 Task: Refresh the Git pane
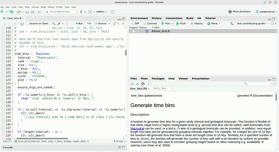point(272,24)
